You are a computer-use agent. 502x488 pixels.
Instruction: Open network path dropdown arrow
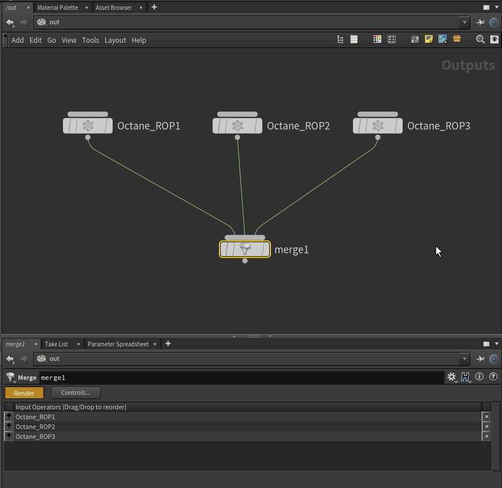(x=464, y=23)
